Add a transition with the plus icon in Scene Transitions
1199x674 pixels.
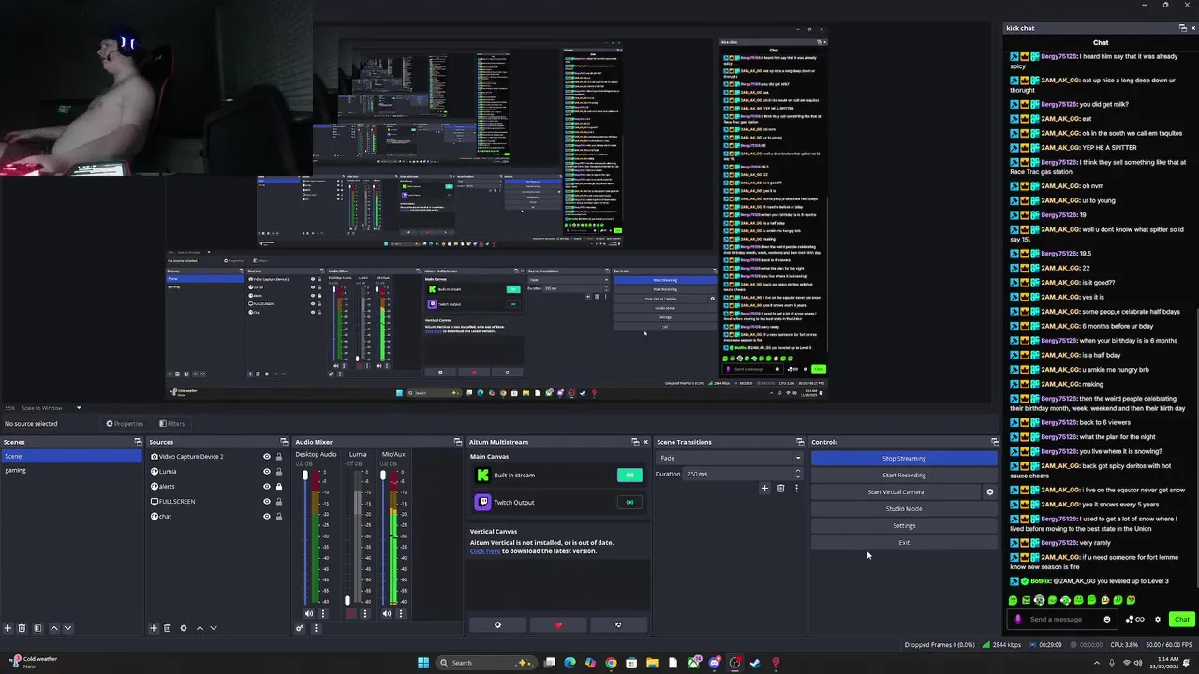(x=764, y=489)
